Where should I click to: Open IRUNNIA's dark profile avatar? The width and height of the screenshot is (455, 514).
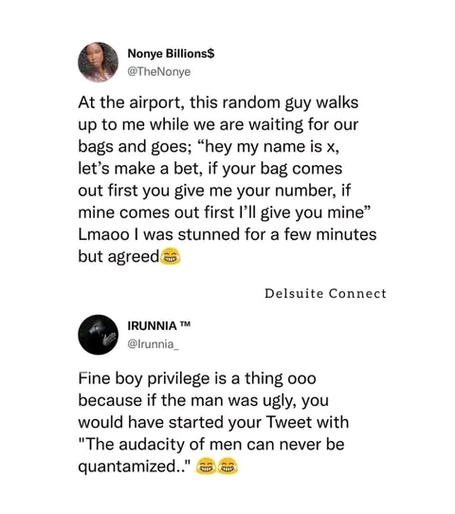coord(98,335)
